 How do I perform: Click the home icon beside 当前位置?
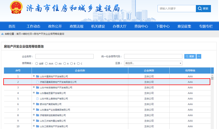2,34
